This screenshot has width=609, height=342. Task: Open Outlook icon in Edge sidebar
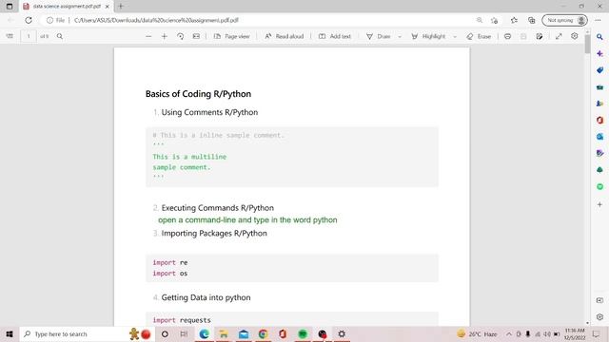tap(599, 137)
